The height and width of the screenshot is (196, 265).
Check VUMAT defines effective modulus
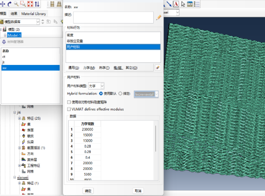69,109
